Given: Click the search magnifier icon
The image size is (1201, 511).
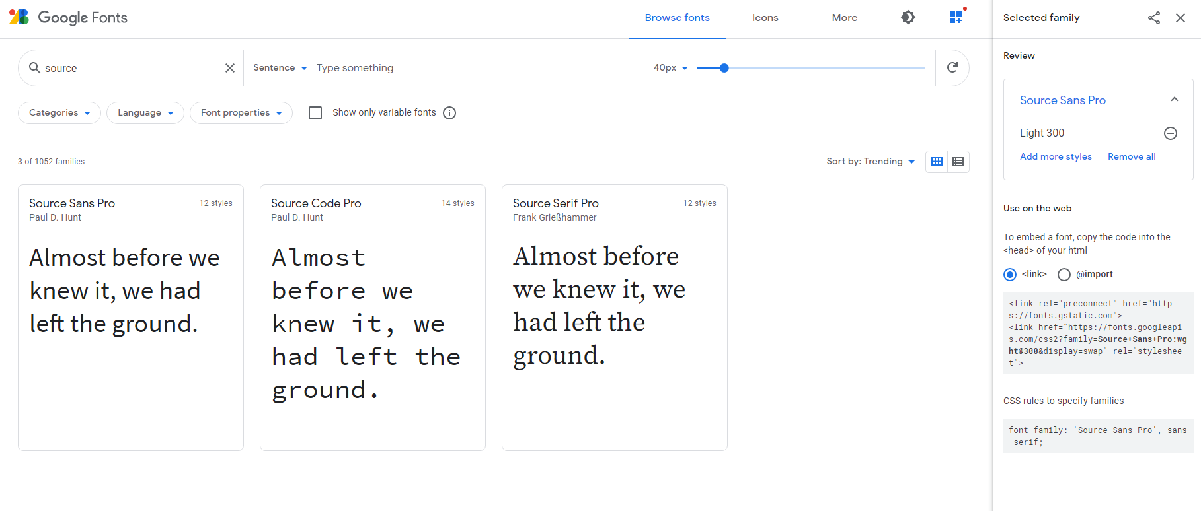Looking at the screenshot, I should (x=34, y=67).
